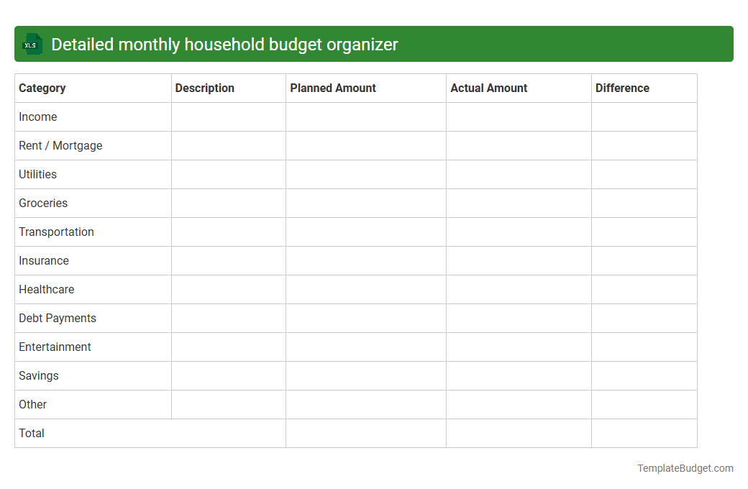
Task: Select the Transportation row label
Action: pyautogui.click(x=56, y=232)
